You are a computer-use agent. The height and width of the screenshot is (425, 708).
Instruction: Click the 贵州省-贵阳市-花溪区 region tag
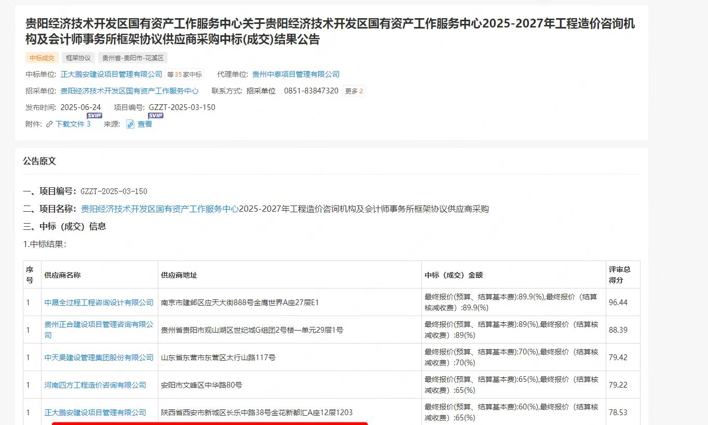pyautogui.click(x=133, y=58)
